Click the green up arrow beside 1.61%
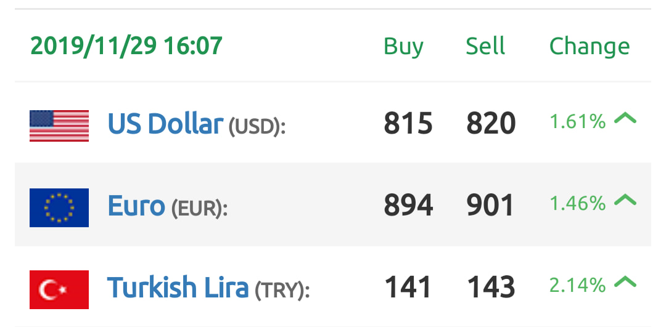The width and height of the screenshot is (666, 327). click(x=625, y=118)
